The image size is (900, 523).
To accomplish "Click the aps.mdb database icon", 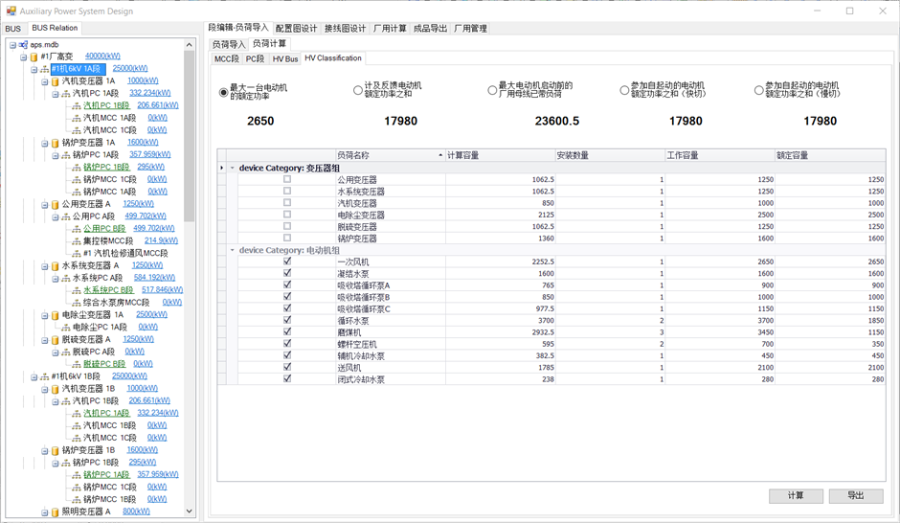I will pos(23,45).
